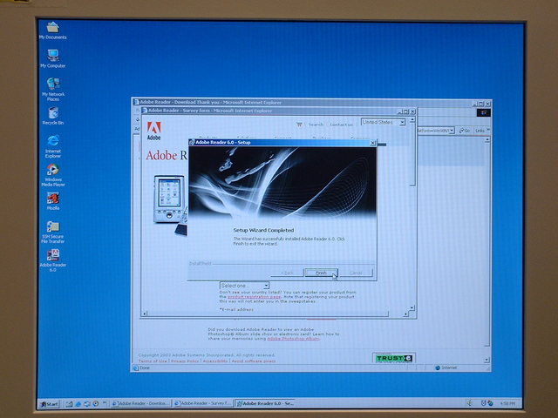This screenshot has width=558, height=418.
Task: Launch Internet Explorer from the desktop
Action: click(53, 141)
